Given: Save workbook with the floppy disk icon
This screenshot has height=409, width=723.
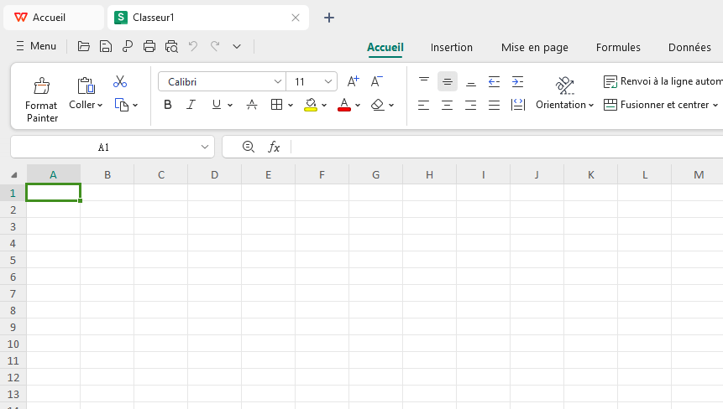Looking at the screenshot, I should 106,46.
